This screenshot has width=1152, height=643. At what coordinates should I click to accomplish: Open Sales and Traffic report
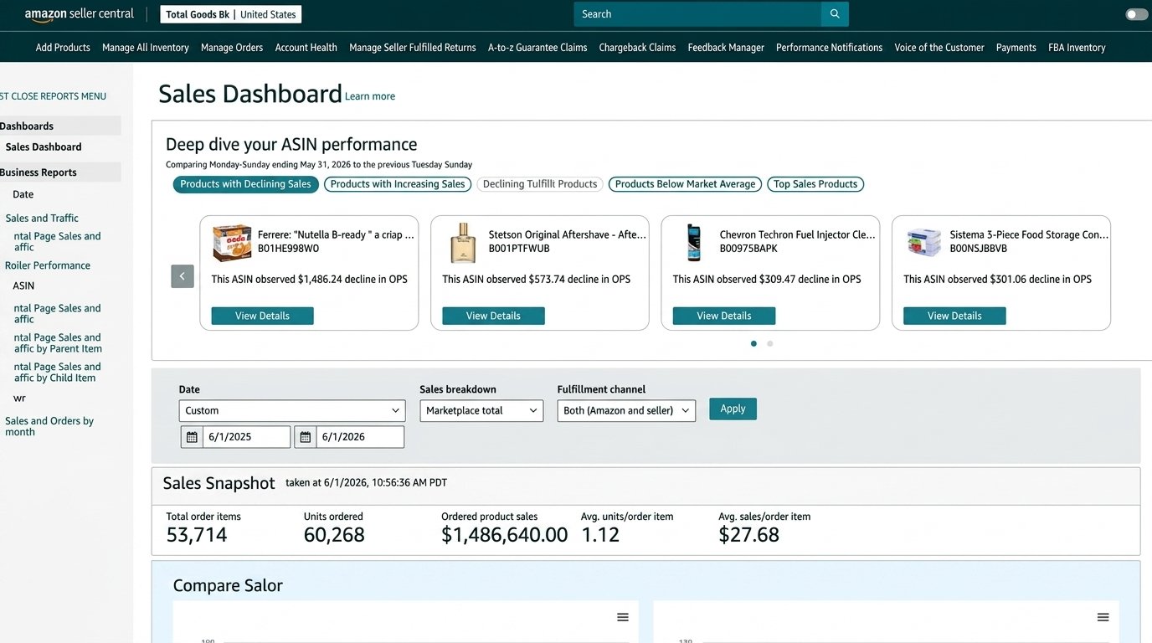click(42, 218)
